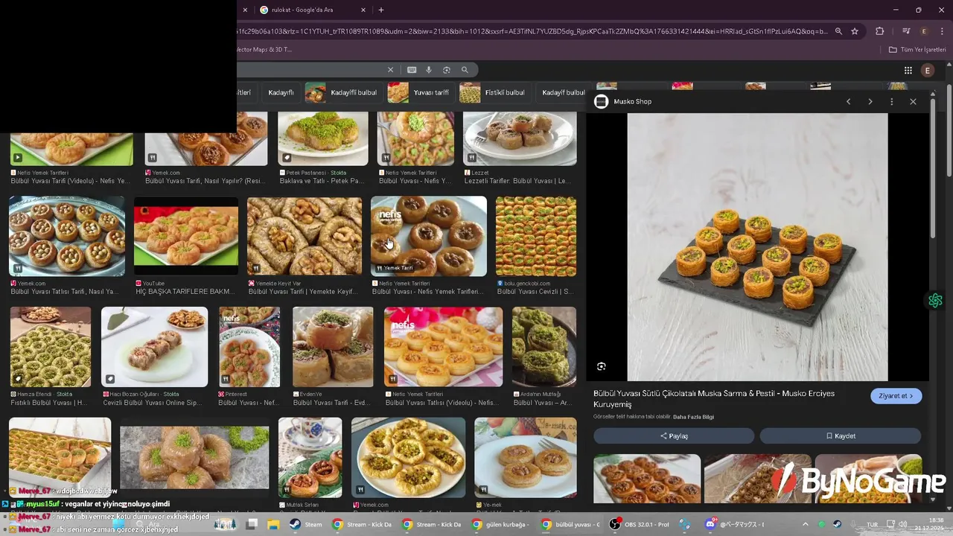Select the Kadayıflı filter chip
The height and width of the screenshot is (536, 953).
pyautogui.click(x=281, y=93)
